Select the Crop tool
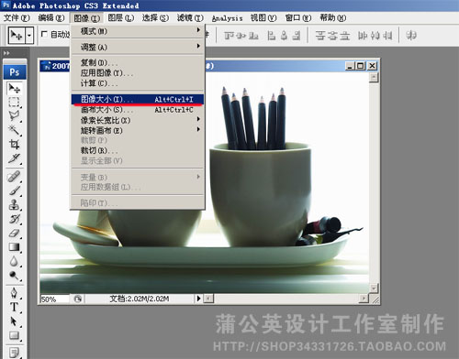 pos(14,144)
